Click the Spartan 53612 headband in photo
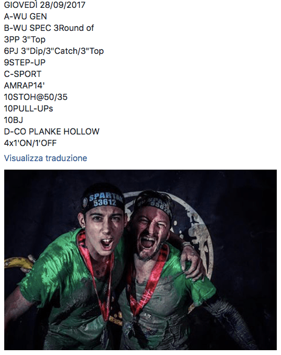 (103, 201)
